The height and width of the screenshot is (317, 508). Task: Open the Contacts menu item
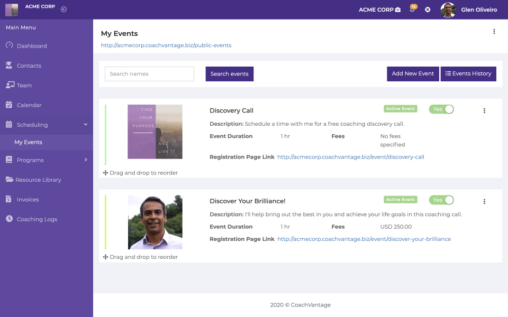click(29, 66)
